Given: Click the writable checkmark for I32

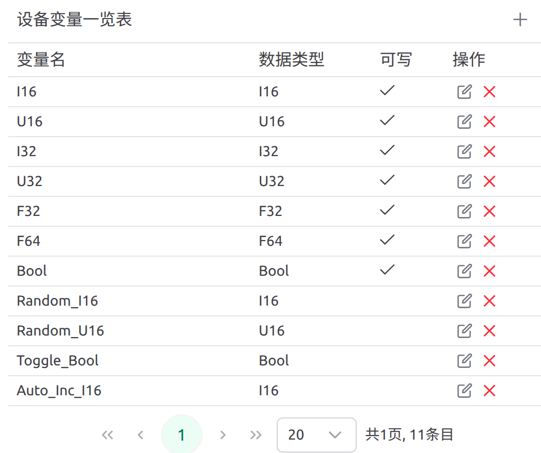Looking at the screenshot, I should 387,150.
